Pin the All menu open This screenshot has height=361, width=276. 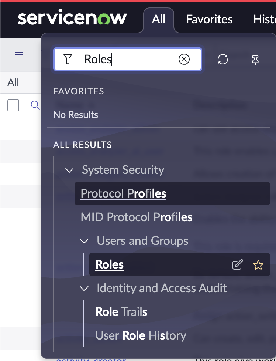click(x=255, y=60)
